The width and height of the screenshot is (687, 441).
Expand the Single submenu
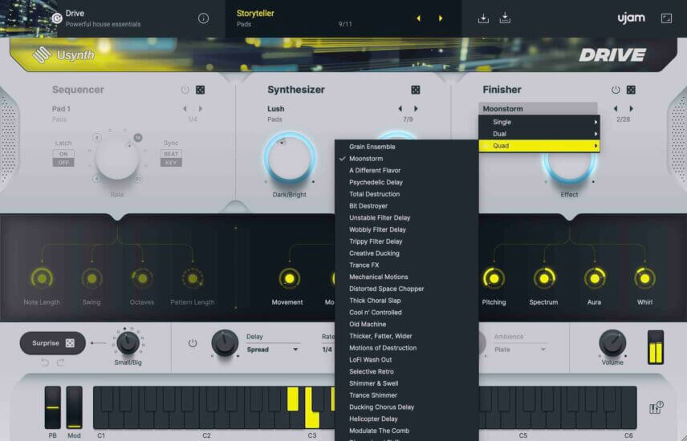pos(539,122)
